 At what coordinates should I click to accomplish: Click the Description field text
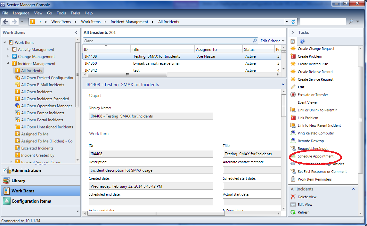(151, 170)
